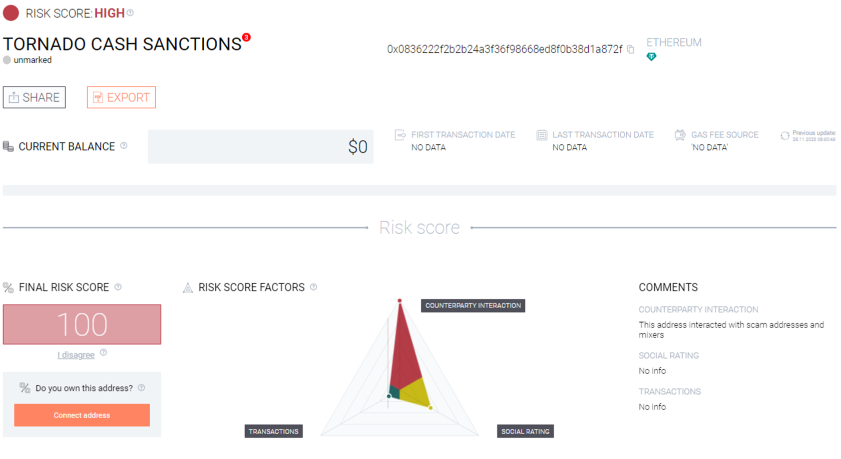
Task: Click NO DATA under First Transaction Date
Action: coord(429,147)
